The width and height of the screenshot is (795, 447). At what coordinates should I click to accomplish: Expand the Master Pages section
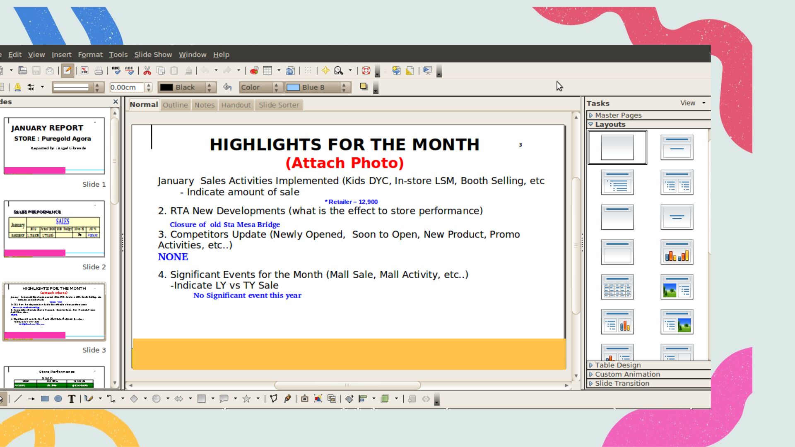pos(618,115)
